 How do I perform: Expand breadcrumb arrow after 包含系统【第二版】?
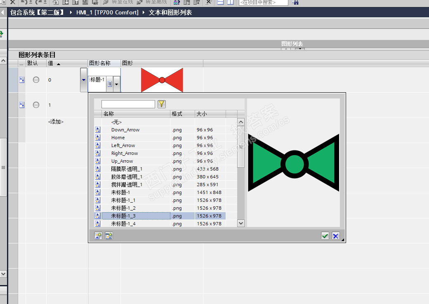coord(71,13)
